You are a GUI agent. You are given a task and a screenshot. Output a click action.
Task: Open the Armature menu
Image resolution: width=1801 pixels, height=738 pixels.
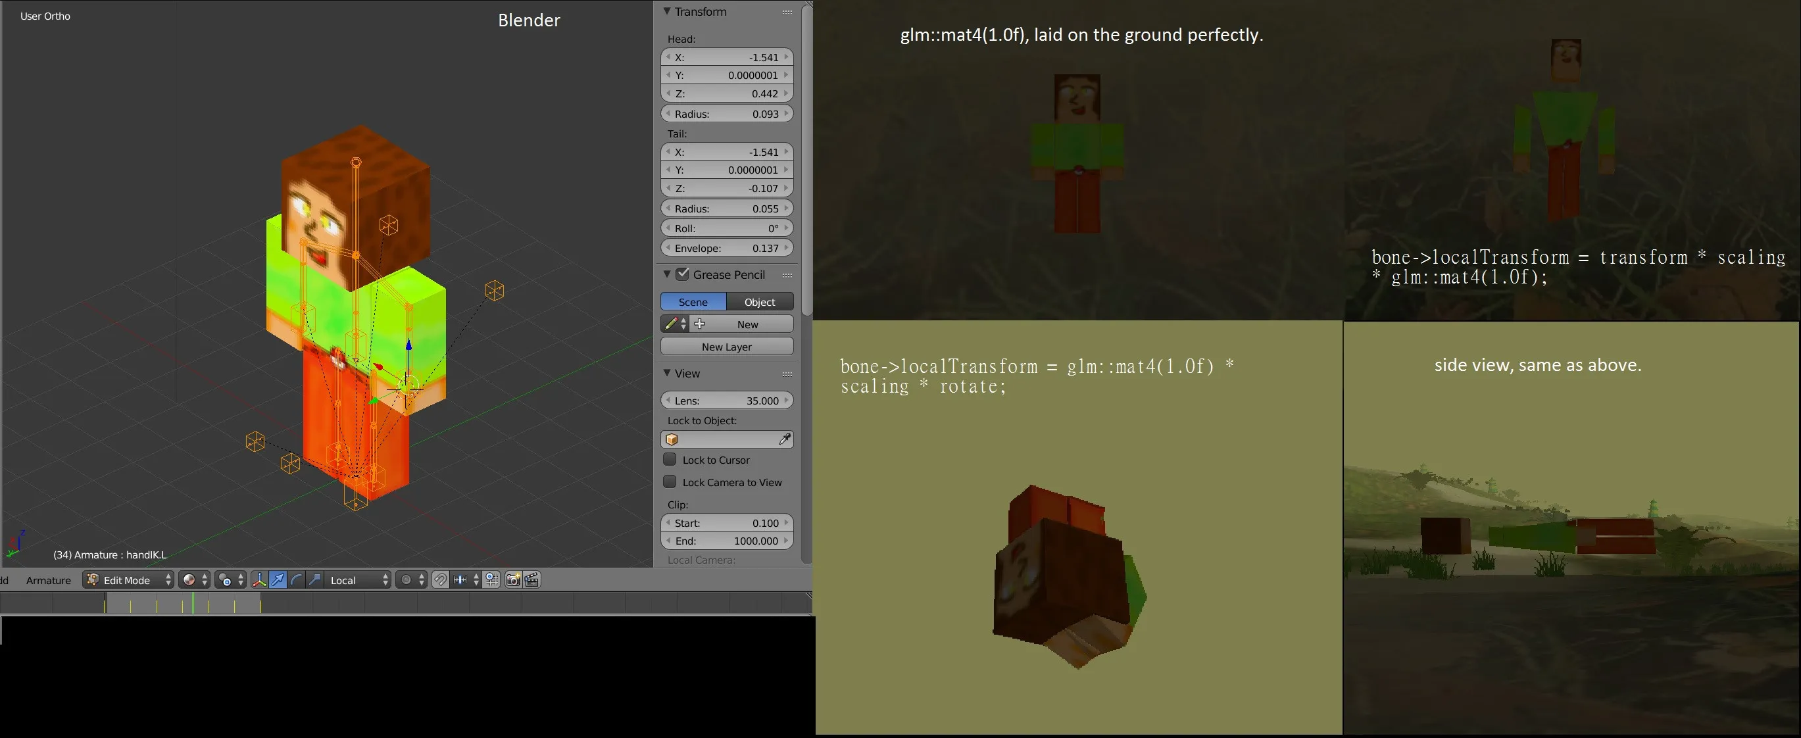pos(48,580)
